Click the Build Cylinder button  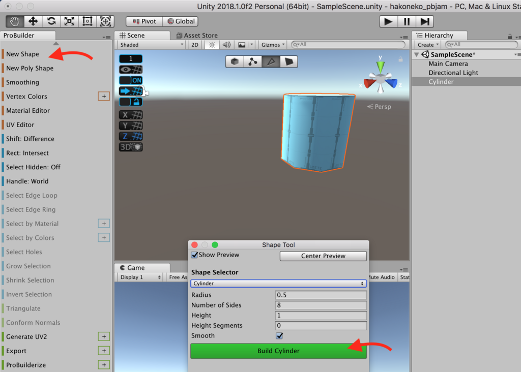coord(278,351)
